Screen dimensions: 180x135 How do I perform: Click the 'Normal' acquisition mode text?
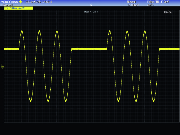tap(131, 2)
